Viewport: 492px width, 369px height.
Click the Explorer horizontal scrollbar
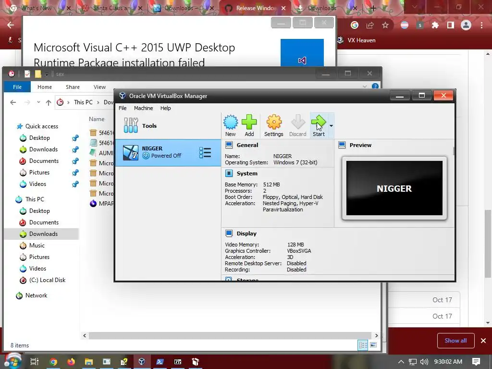[230, 335]
